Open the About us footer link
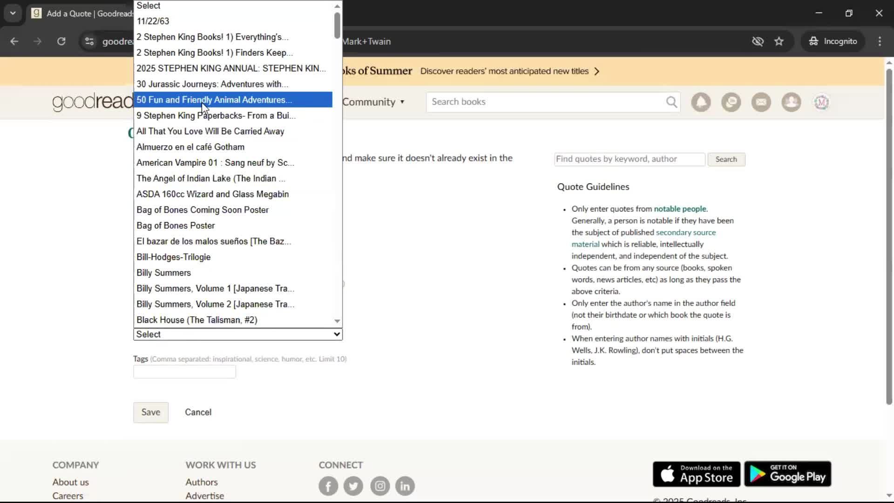 click(70, 483)
